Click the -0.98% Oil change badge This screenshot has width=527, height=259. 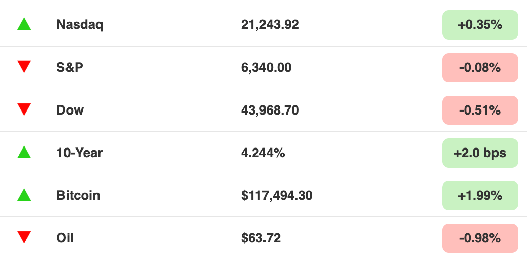click(x=480, y=238)
